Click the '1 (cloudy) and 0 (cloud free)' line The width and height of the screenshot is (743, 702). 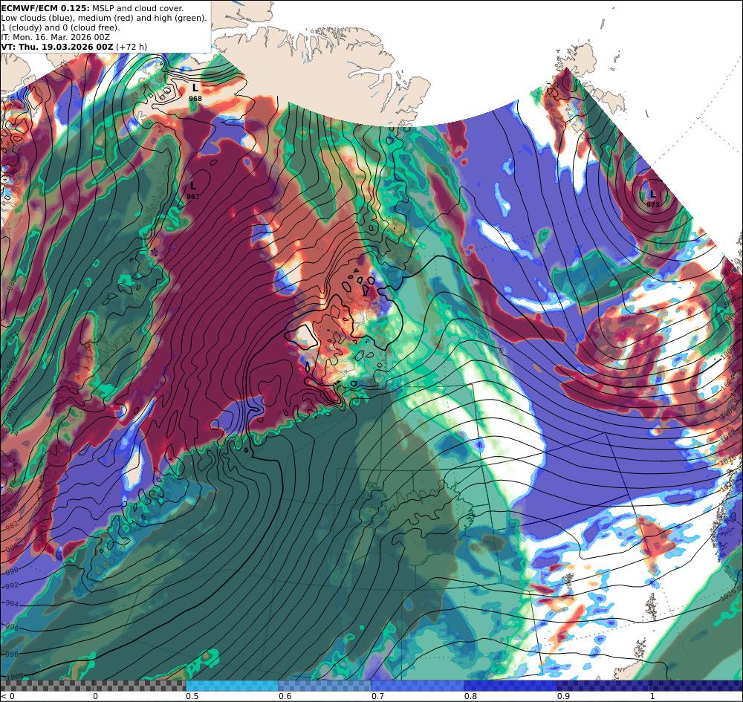(61, 27)
